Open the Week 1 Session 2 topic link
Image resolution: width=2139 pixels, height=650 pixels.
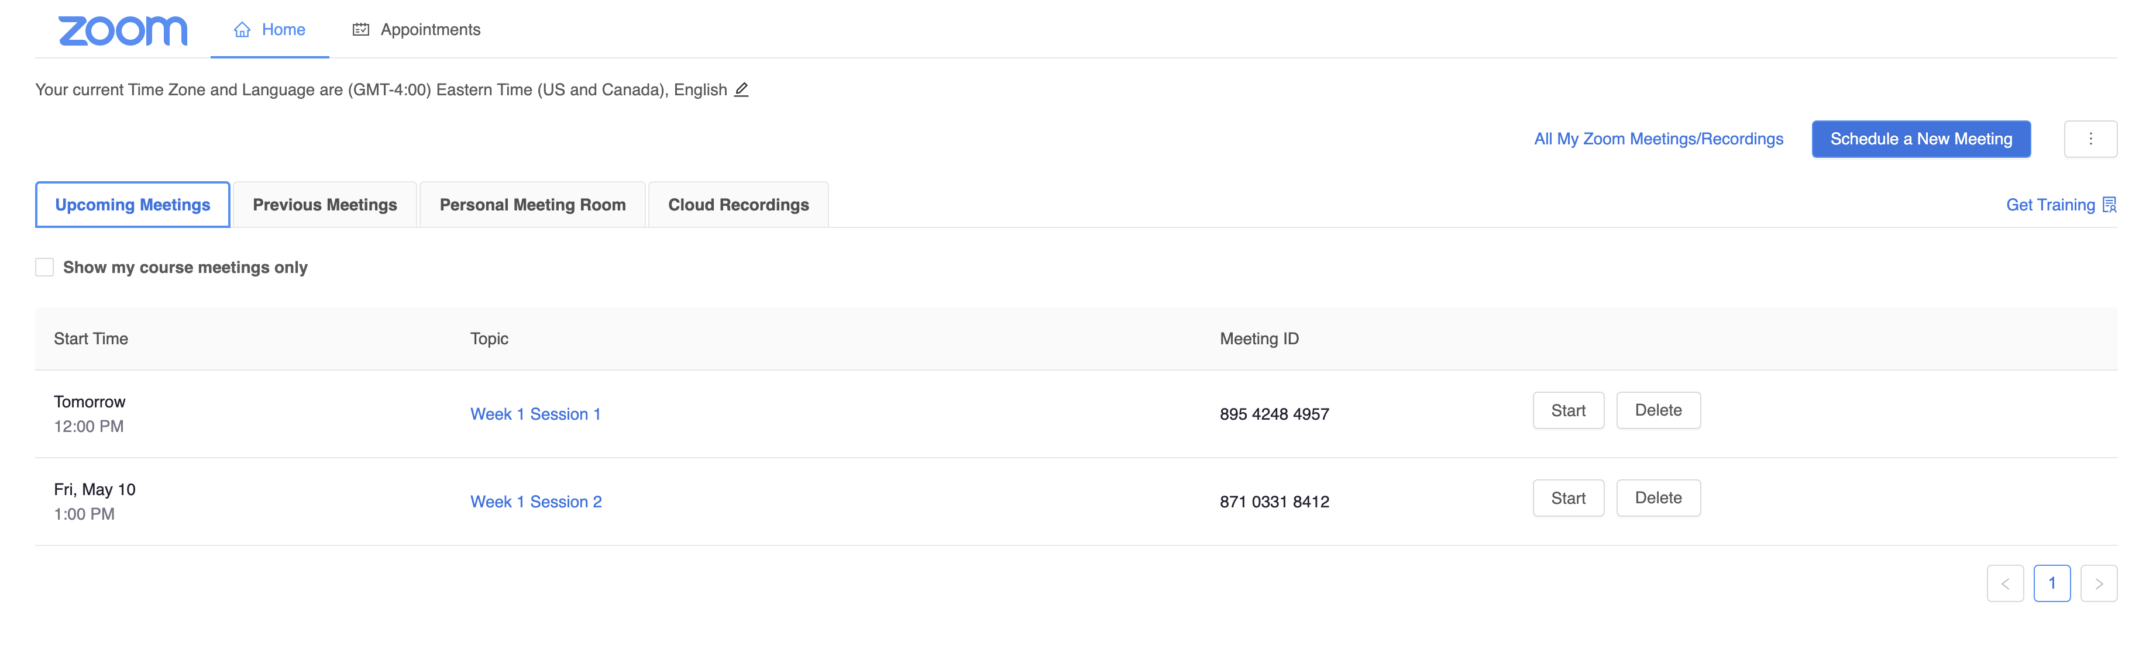coord(537,502)
